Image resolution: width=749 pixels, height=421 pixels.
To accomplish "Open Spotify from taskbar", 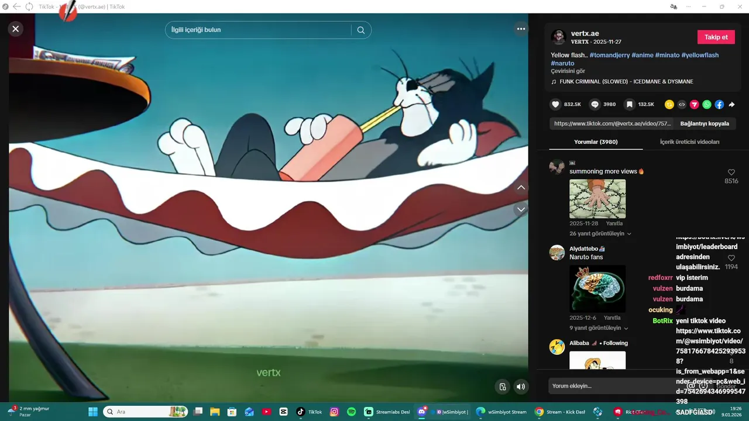I will (x=352, y=412).
